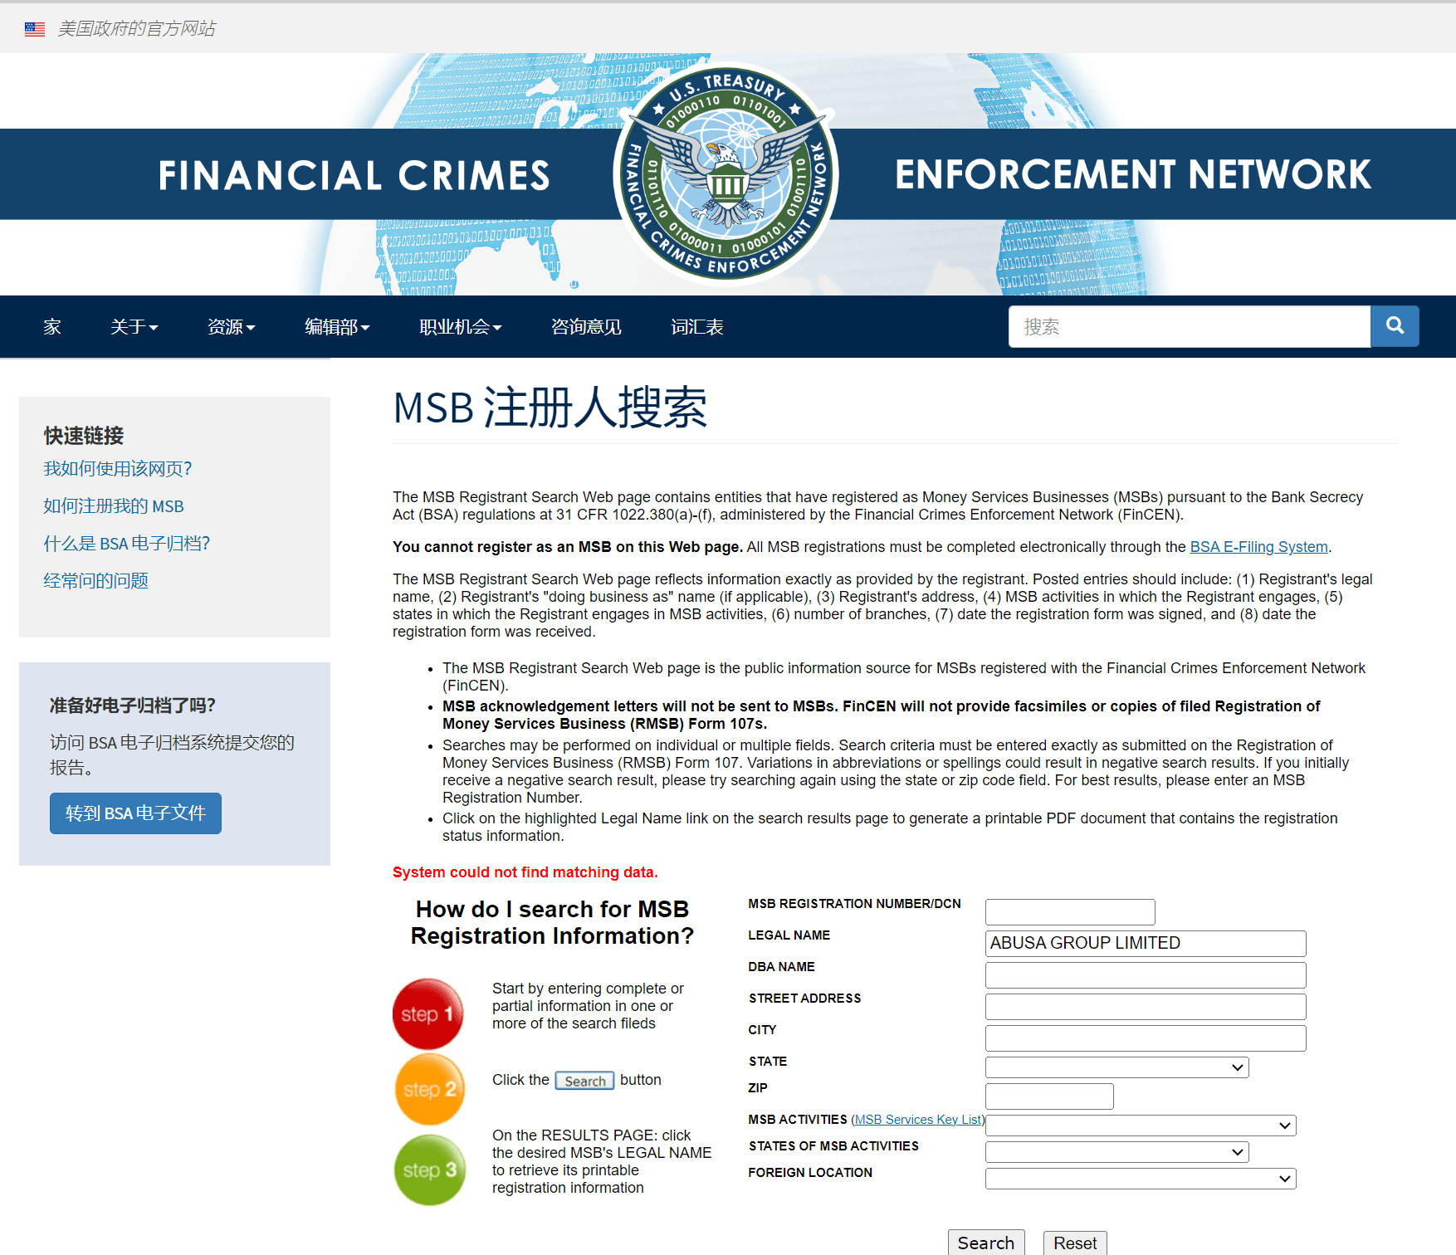Open the FOREIGN LOCATION dropdown
The image size is (1456, 1255).
(x=1141, y=1179)
